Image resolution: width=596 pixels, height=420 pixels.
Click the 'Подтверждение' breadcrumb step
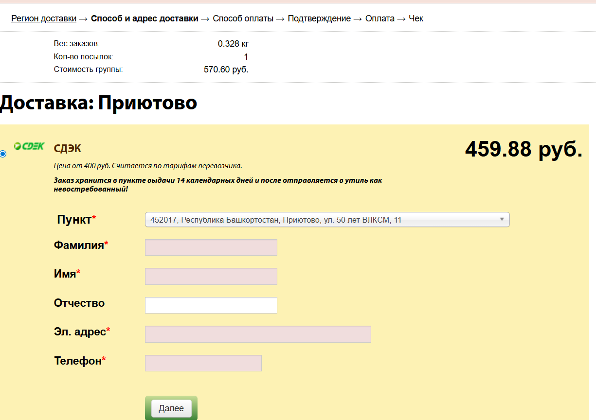[x=319, y=18]
